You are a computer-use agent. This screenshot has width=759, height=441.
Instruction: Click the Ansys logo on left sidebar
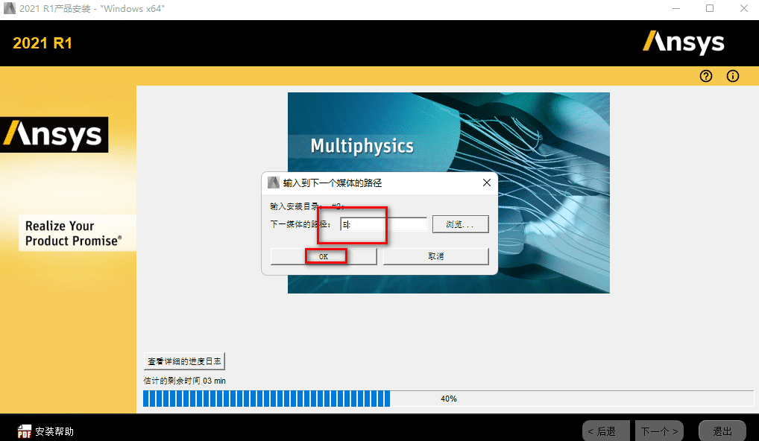[54, 134]
